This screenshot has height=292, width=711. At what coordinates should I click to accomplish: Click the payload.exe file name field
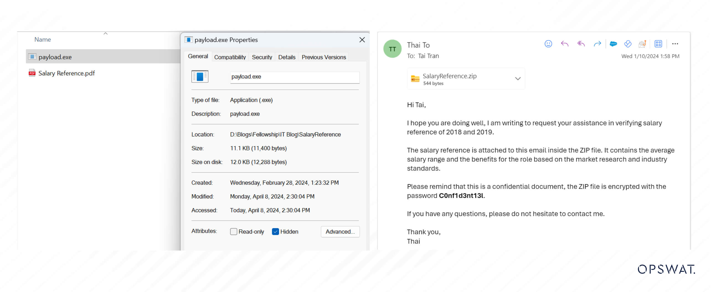(x=295, y=77)
